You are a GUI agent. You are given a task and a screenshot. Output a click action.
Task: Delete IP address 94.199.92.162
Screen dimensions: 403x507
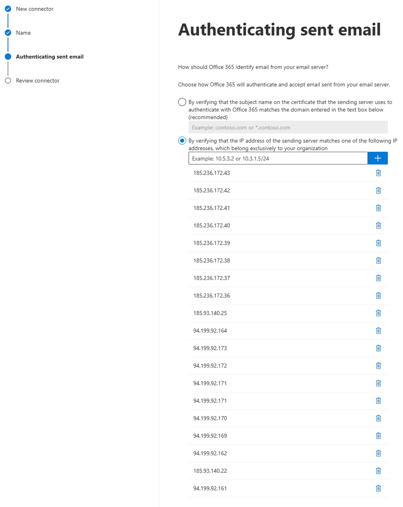378,453
